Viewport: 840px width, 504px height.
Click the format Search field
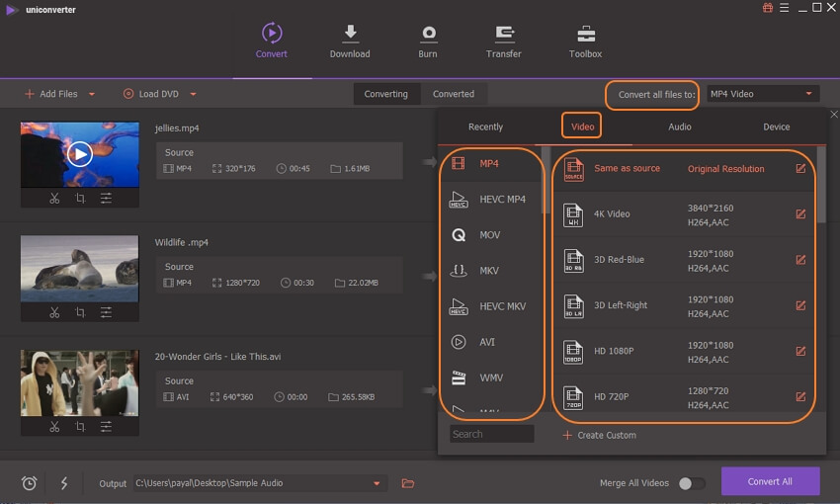coord(492,434)
